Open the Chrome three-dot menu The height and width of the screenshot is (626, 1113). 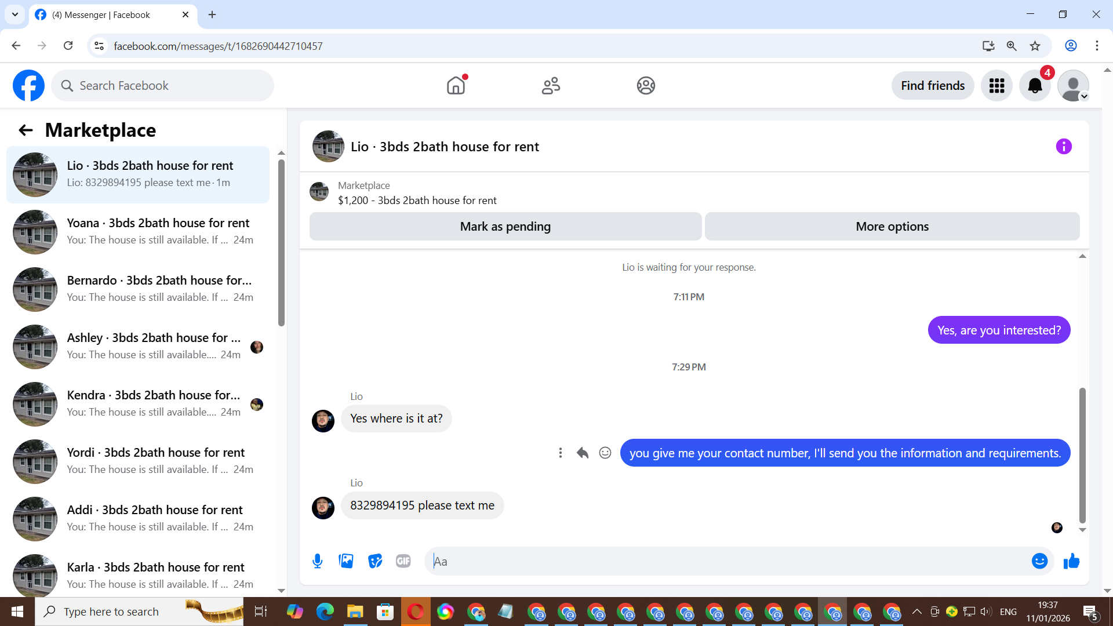1097,46
